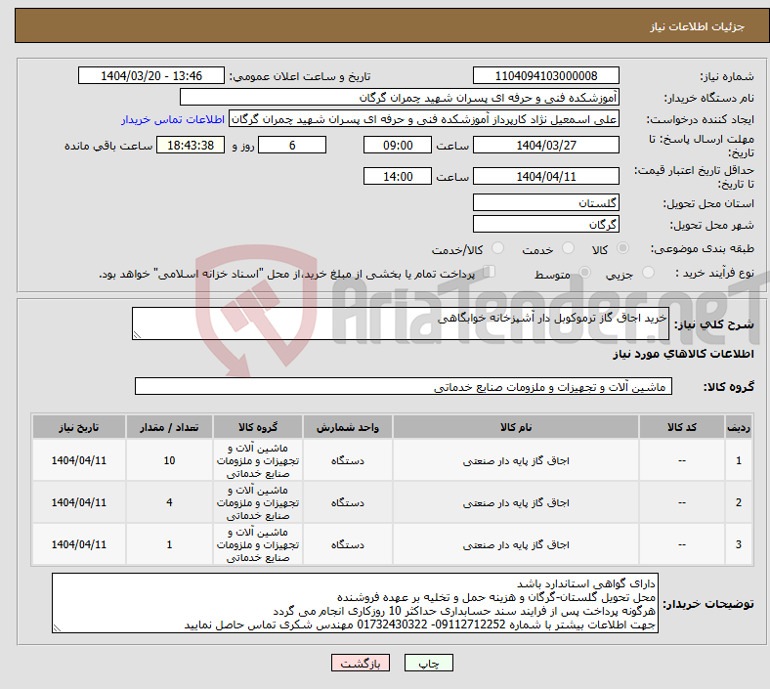770x689 pixels.
Task: Click the delivery city field گرگان
Action: point(546,224)
